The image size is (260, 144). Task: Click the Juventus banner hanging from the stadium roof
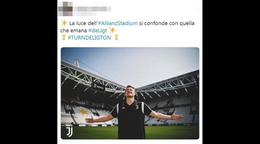pyautogui.click(x=98, y=87)
